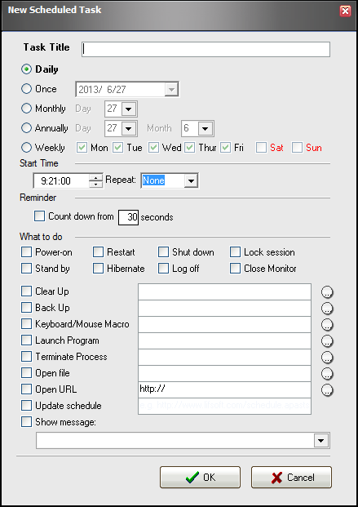This screenshot has height=507, width=358.
Task: Open browse button for Keyboard/Mouse Macro
Action: point(327,324)
